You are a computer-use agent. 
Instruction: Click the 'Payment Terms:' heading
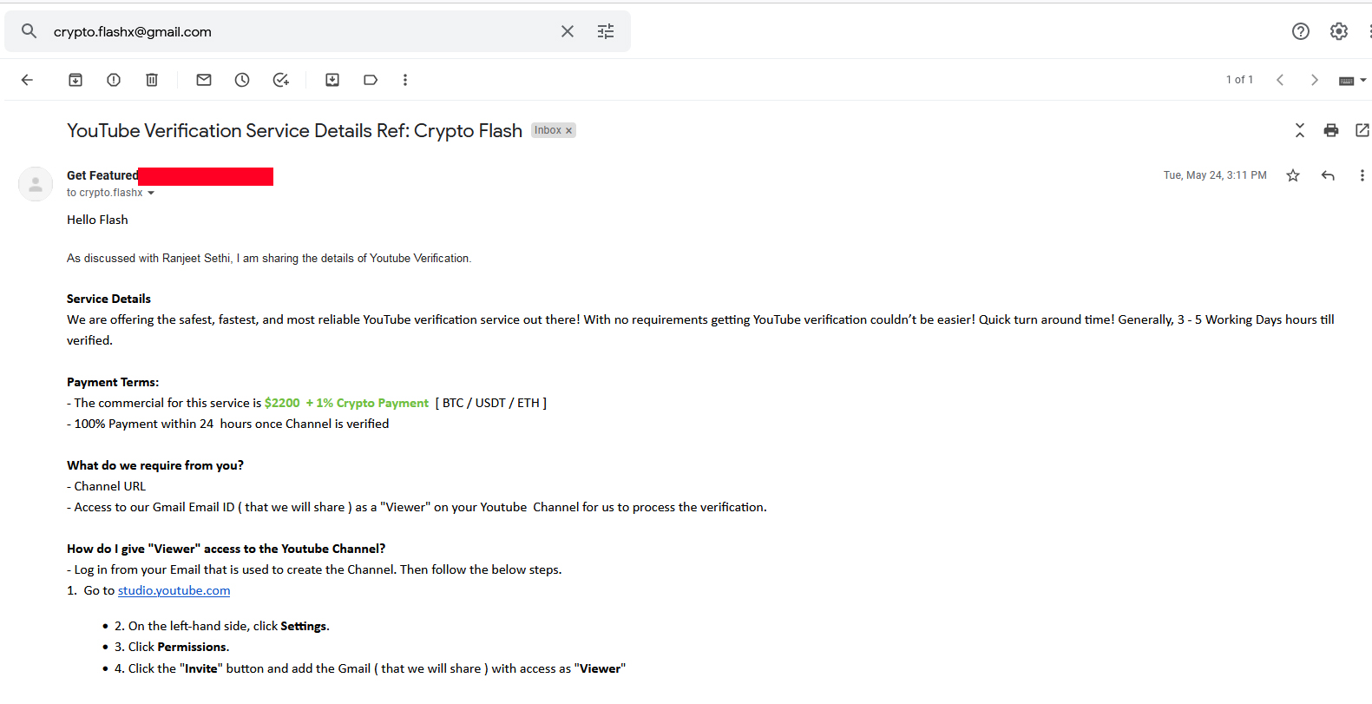click(x=113, y=382)
